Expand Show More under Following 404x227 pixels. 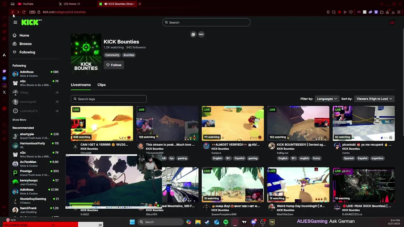tap(19, 120)
